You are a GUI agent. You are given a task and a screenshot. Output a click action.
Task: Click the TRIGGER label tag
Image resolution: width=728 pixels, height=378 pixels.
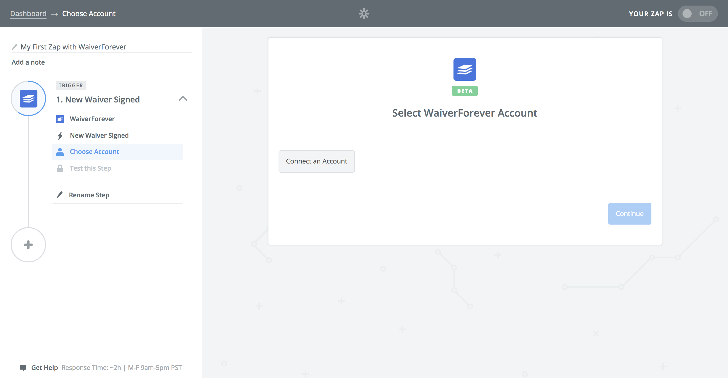pos(71,85)
